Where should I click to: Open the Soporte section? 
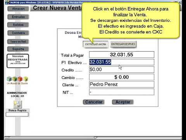[x=18, y=49]
